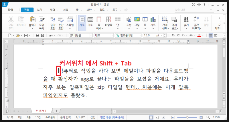This screenshot has width=229, height=122.
Task: Expand the 스타일 dropdown arrow
Action: [x=70, y=29]
